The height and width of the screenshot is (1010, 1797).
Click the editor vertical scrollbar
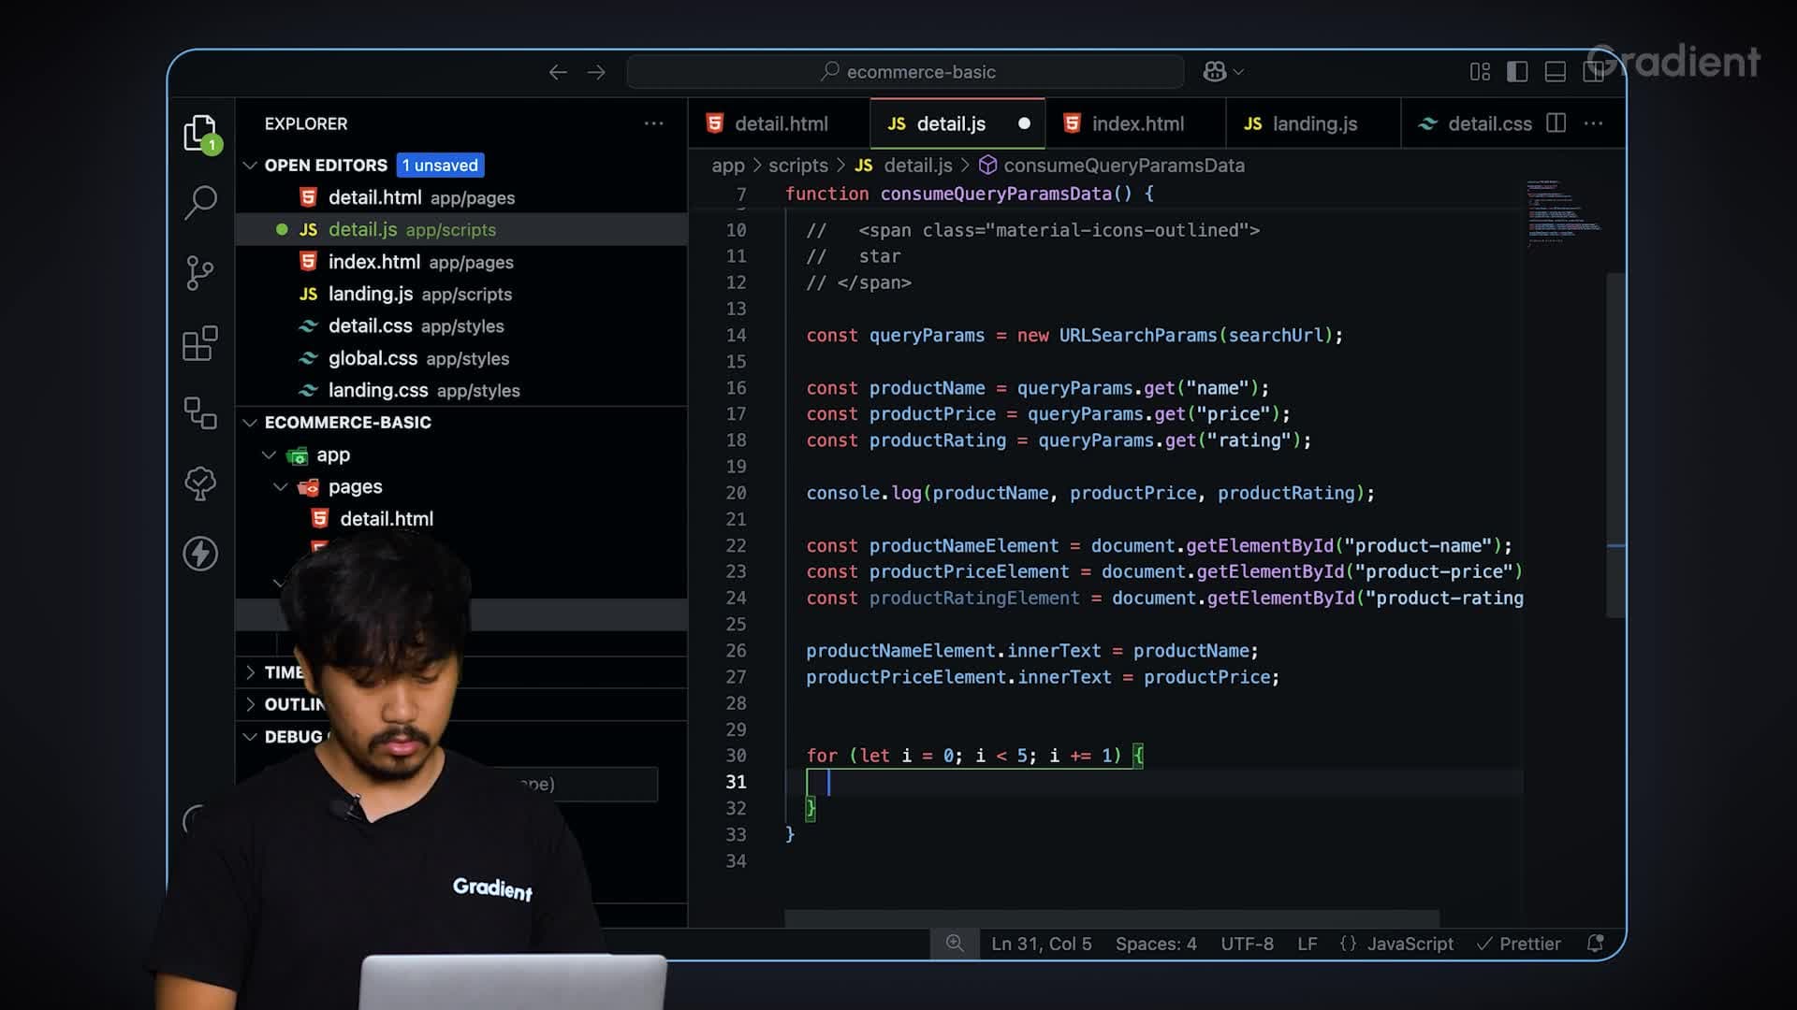click(1615, 445)
